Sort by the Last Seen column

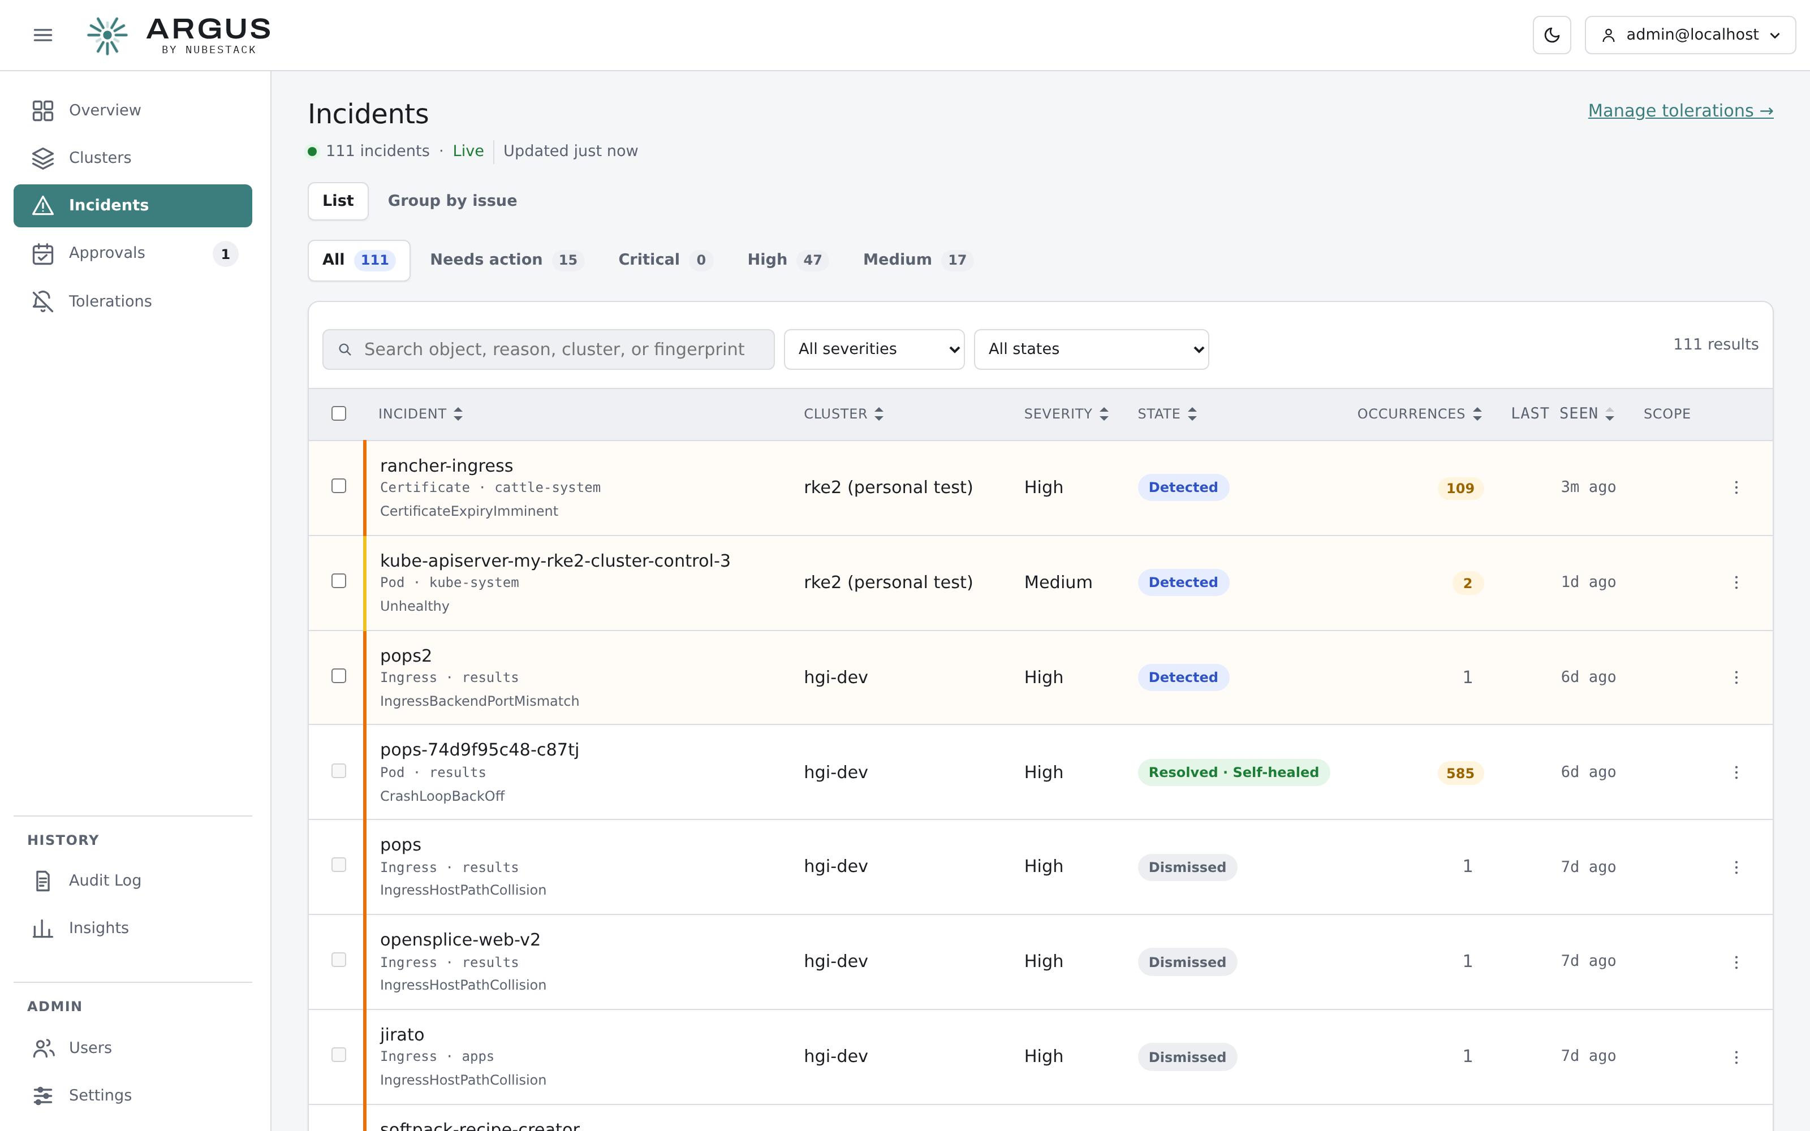tap(1562, 413)
